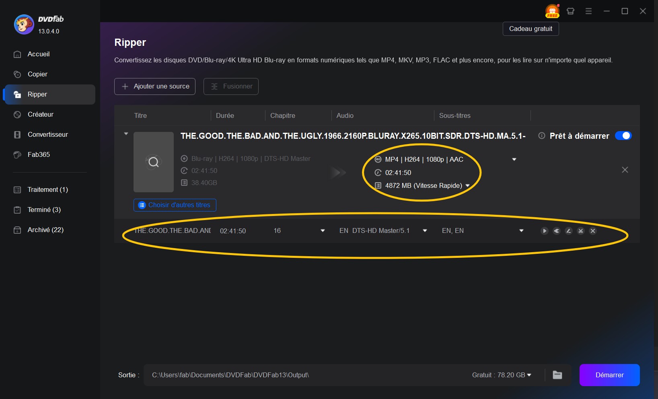
Task: Remove the source with X icon
Action: (x=625, y=170)
